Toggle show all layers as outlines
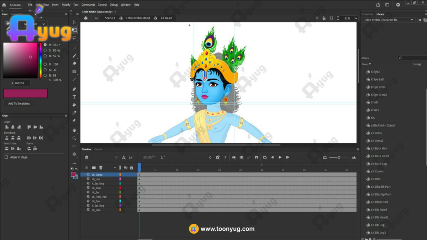This screenshot has height=240, width=427. (120, 167)
